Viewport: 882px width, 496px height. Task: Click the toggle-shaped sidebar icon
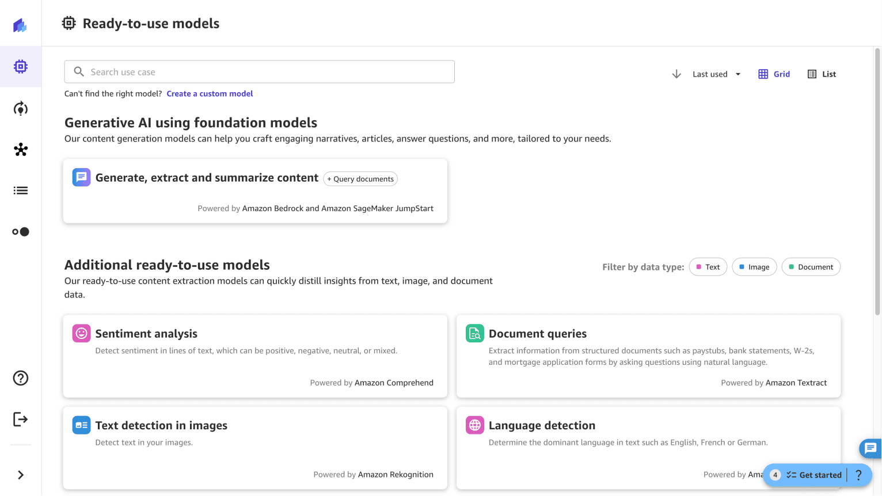tap(21, 232)
